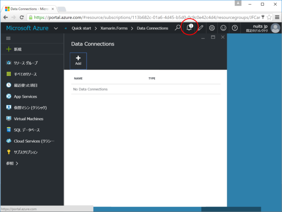Viewport: 282px width, 212px height.
Task: Click browser forward arrow
Action: (x=14, y=17)
